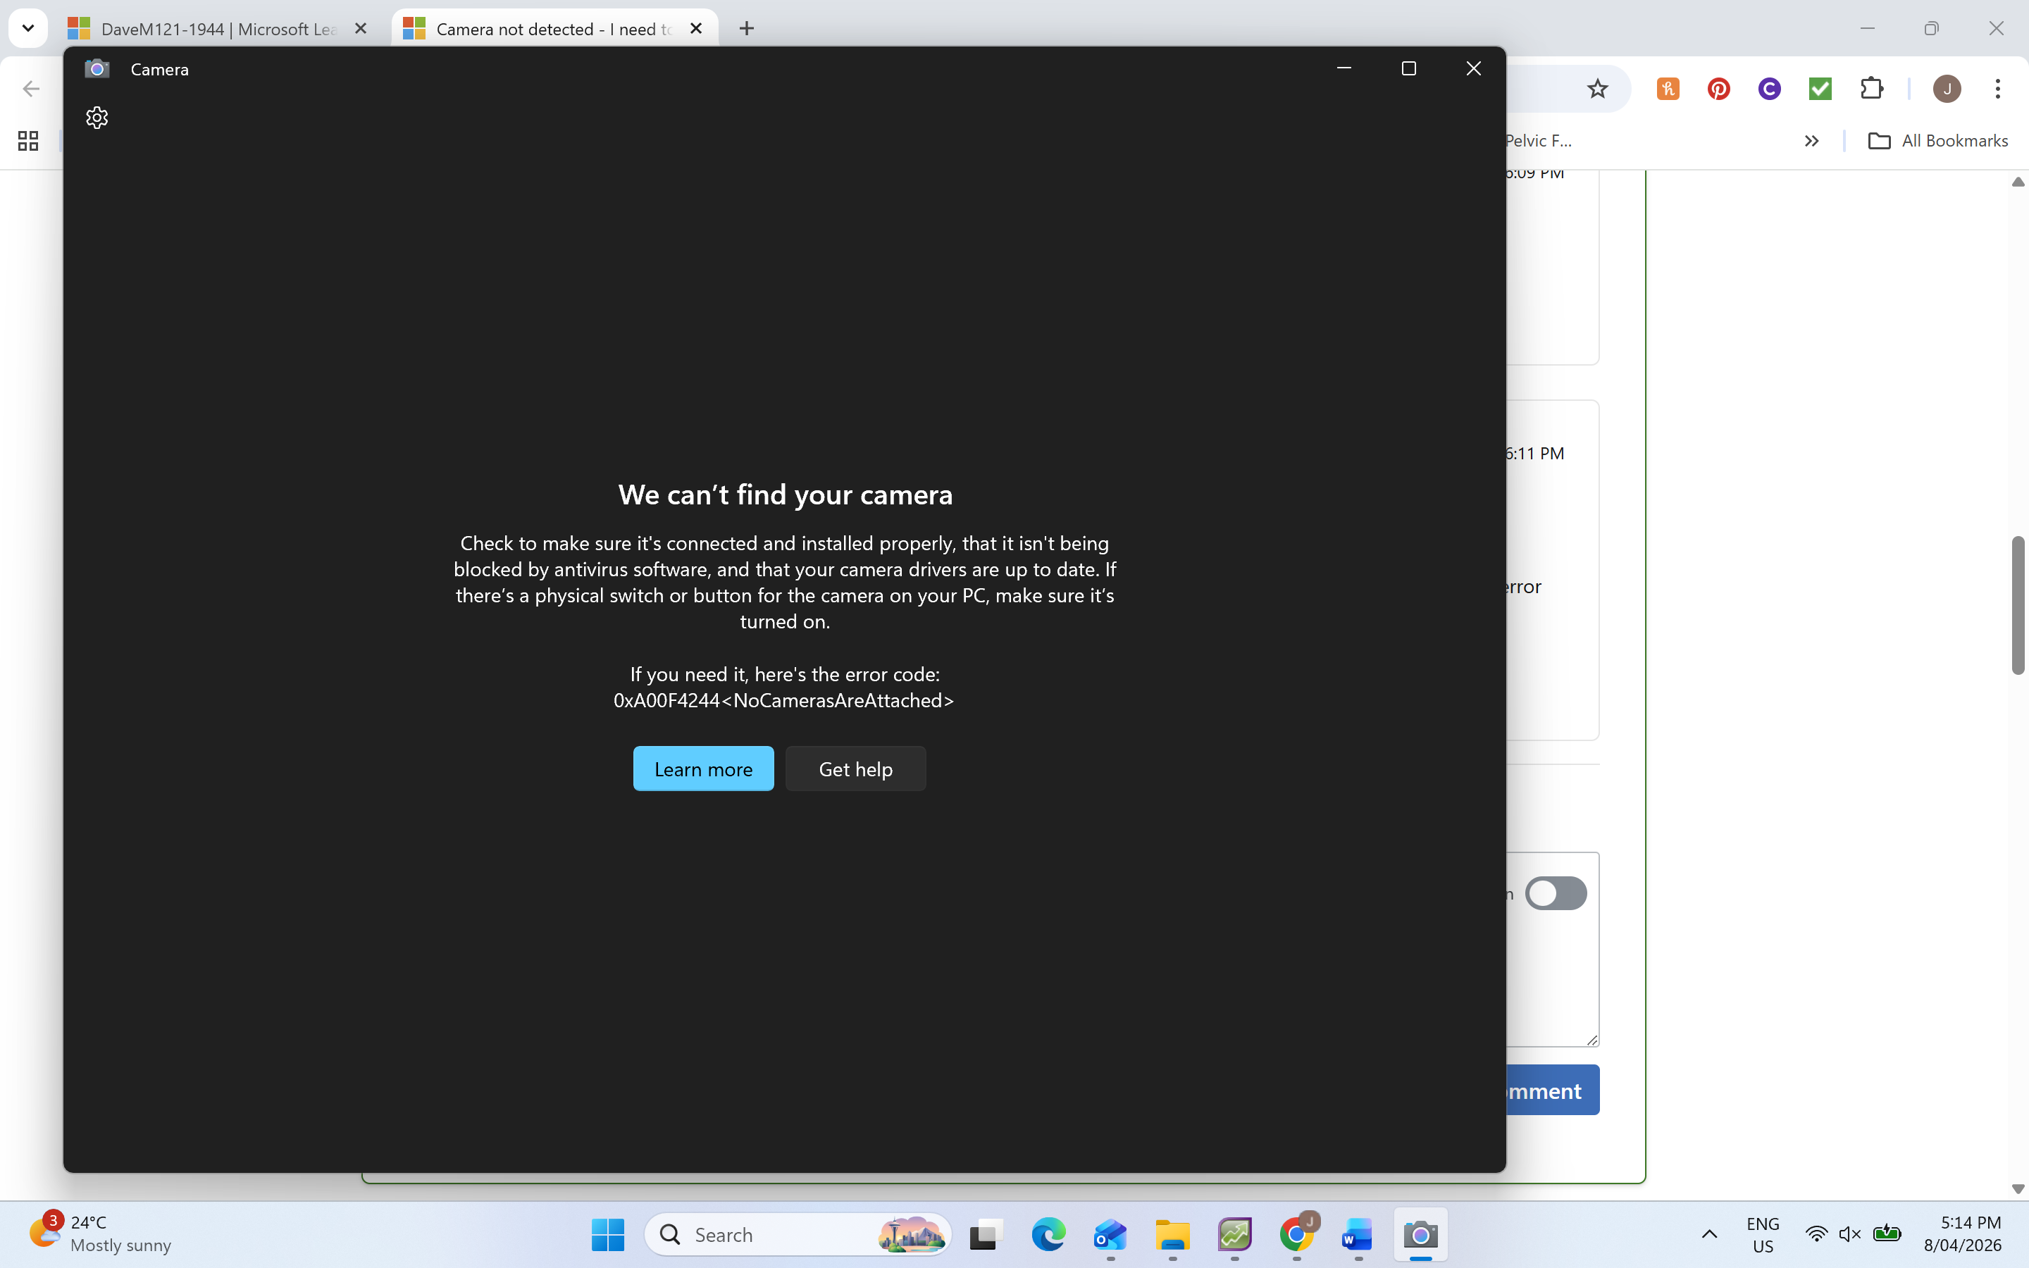Open the green checkmark extension

[x=1820, y=89]
